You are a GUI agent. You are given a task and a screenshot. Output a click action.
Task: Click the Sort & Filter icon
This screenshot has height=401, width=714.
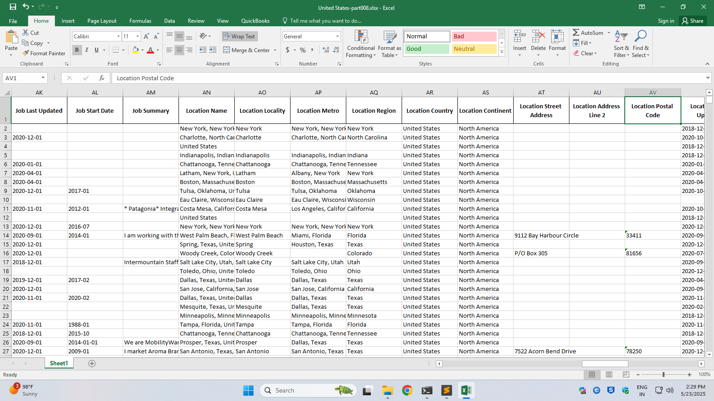(621, 37)
